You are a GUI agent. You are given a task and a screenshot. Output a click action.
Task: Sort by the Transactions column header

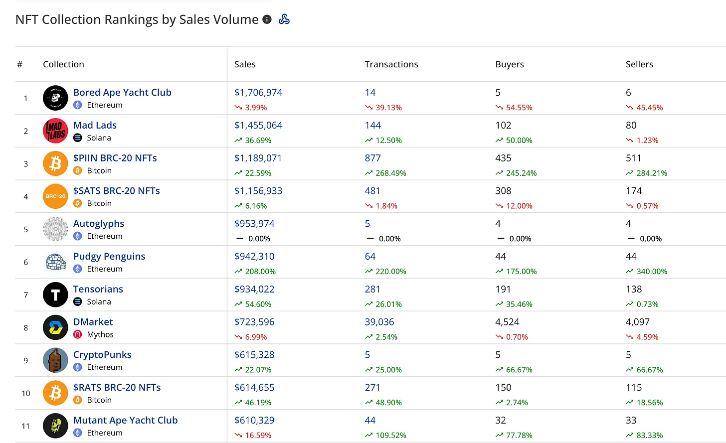click(391, 64)
